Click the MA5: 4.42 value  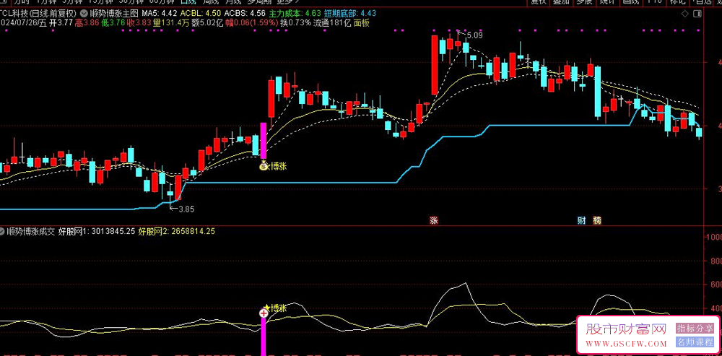click(x=159, y=14)
